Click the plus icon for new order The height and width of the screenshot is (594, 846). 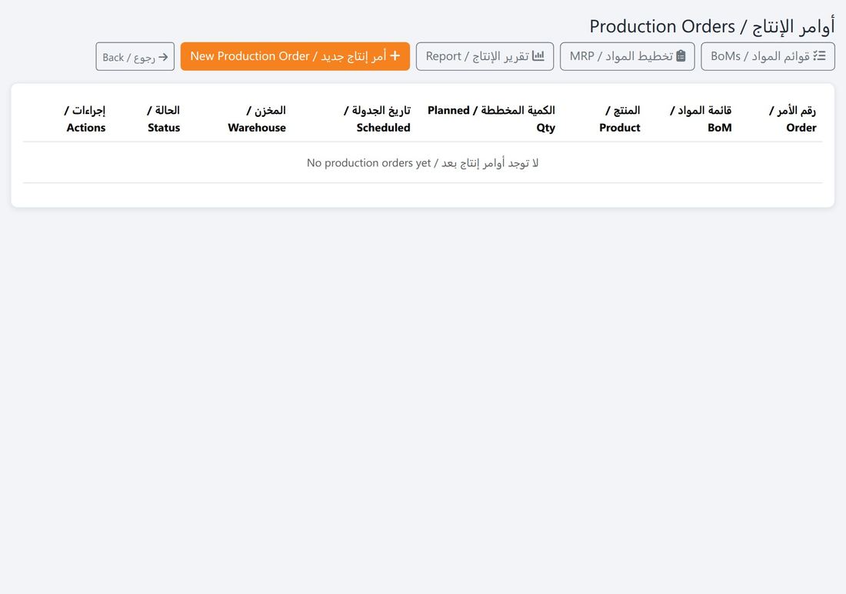pyautogui.click(x=395, y=55)
